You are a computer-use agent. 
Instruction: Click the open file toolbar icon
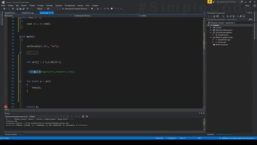tap(17, 9)
